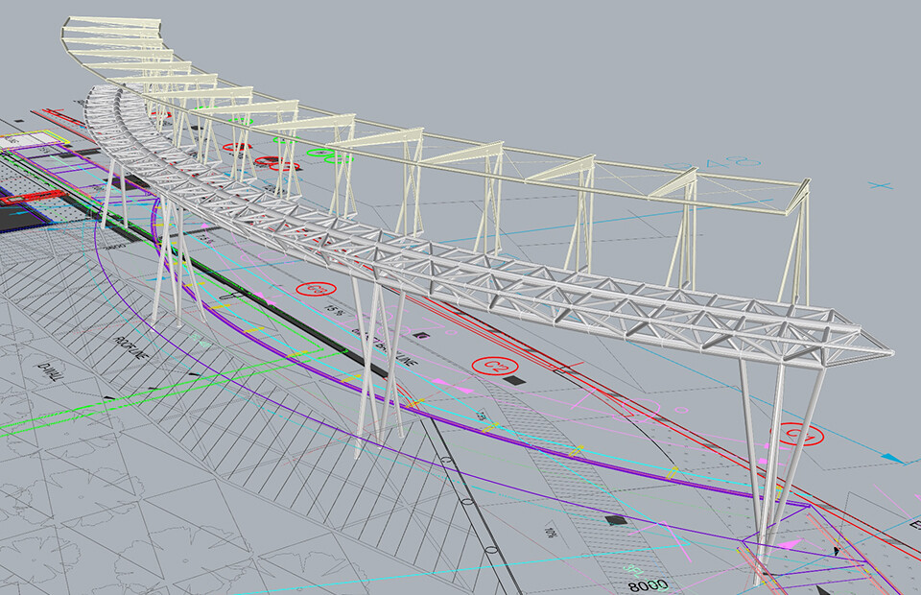
Task: Pick the black square marker beside C2
Action: (516, 380)
